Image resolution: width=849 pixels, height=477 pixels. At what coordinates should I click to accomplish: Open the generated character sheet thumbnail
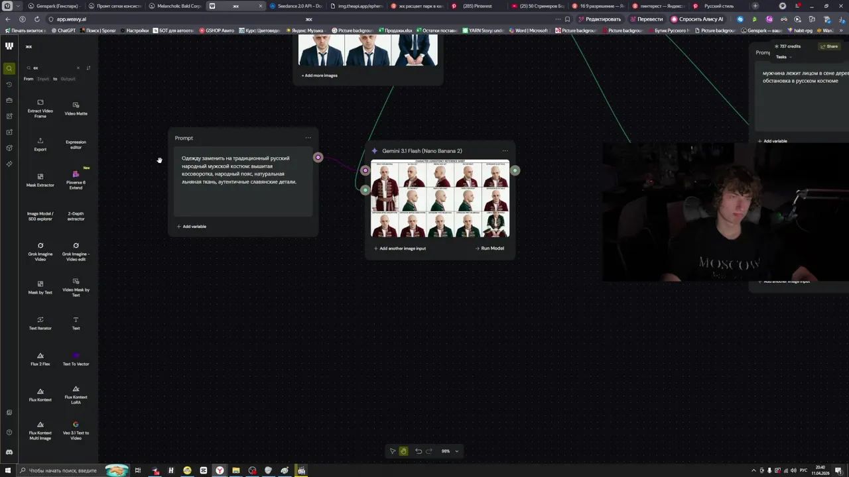pyautogui.click(x=440, y=199)
